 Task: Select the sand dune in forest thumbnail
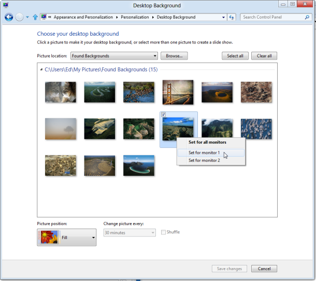[99, 129]
